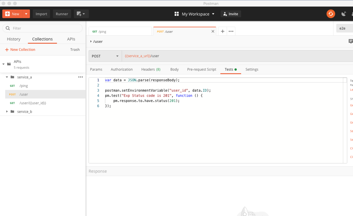
Task: Open the e2e environment selector
Action: pos(344,28)
